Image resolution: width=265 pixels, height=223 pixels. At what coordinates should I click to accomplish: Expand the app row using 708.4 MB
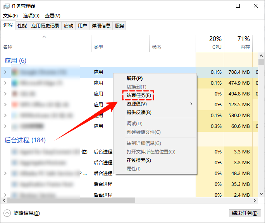[5, 72]
